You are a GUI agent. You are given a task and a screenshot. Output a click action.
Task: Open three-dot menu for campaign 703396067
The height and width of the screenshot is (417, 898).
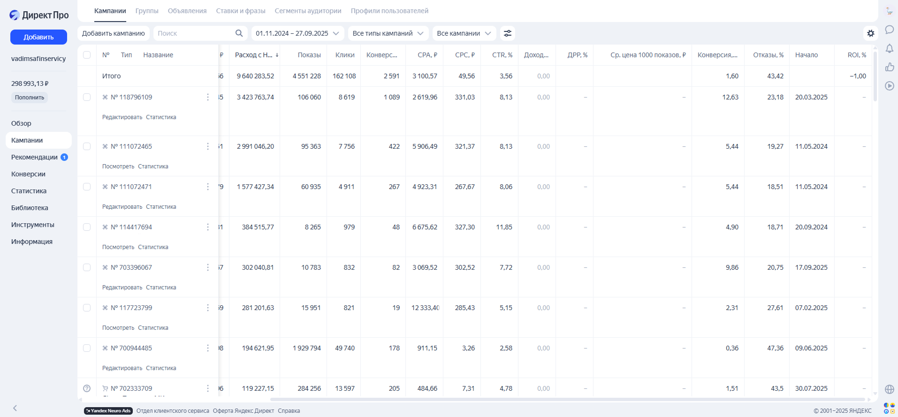click(208, 267)
